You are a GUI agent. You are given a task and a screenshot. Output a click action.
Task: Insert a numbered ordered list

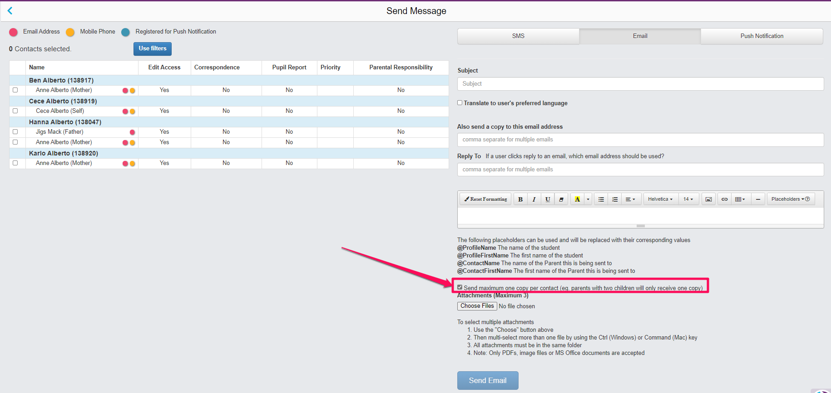click(x=615, y=199)
